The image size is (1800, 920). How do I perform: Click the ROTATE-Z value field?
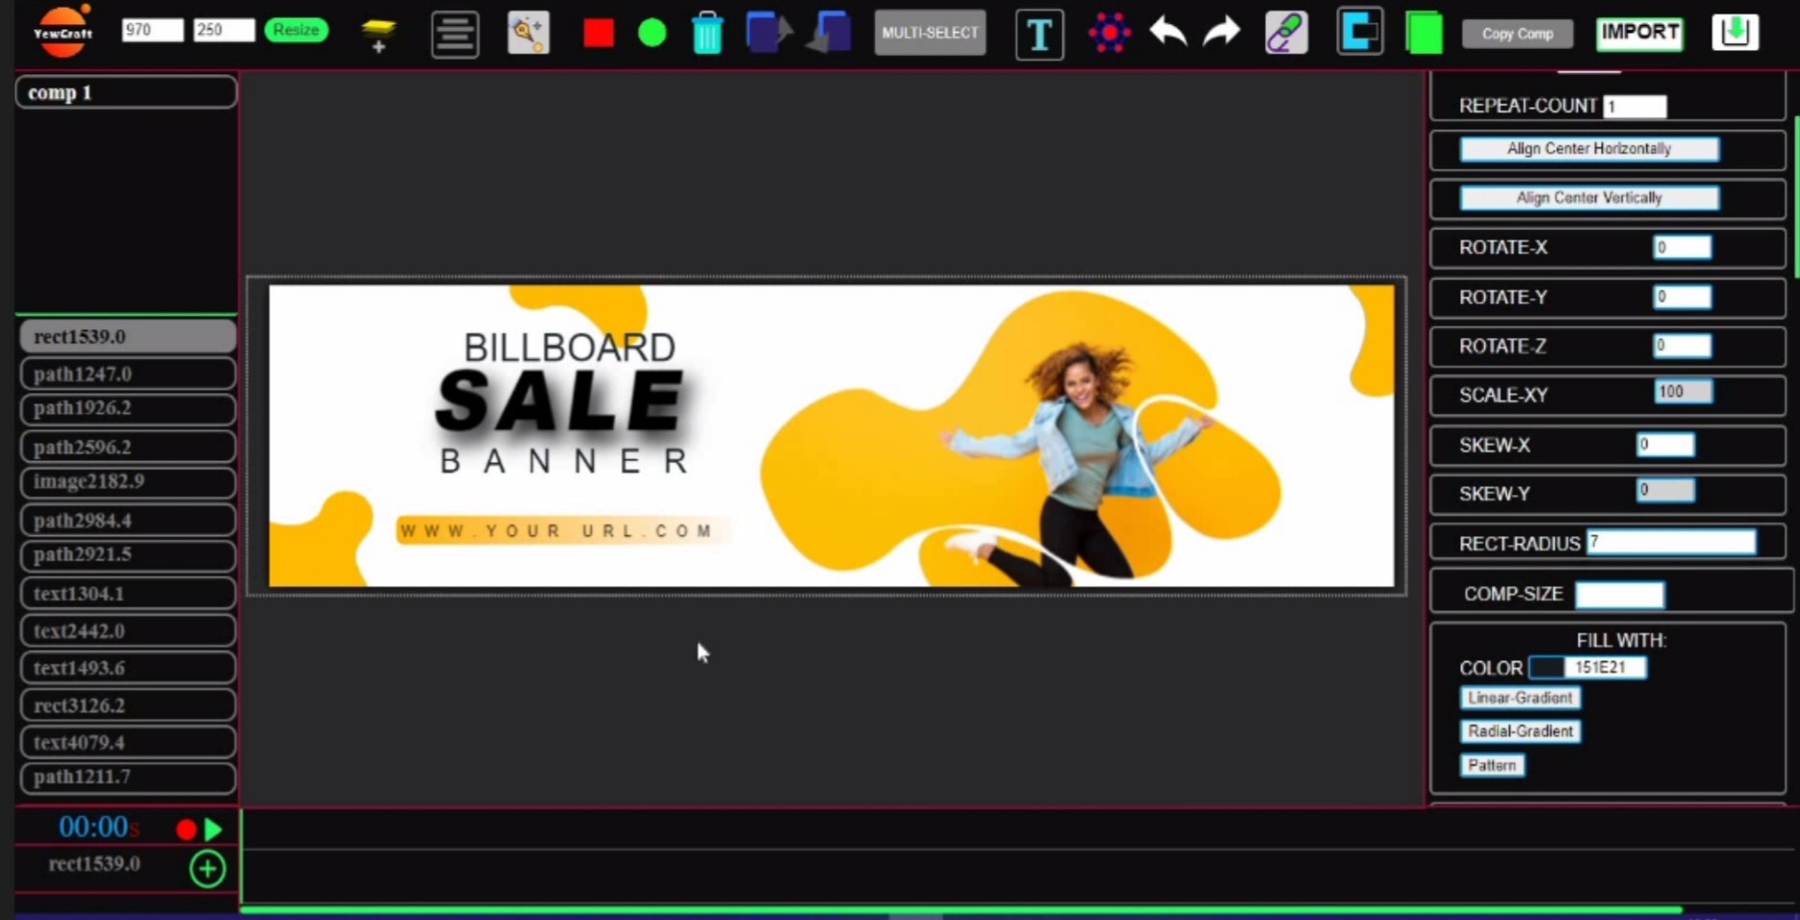point(1682,345)
